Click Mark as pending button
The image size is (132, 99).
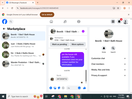pos(59,44)
